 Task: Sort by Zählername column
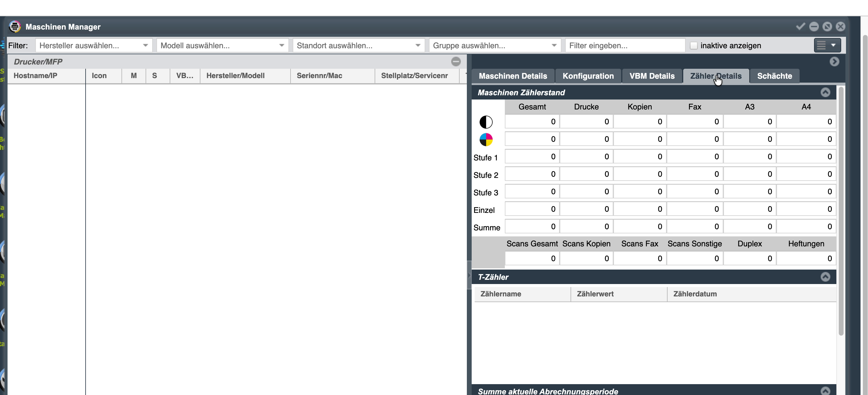(523, 294)
